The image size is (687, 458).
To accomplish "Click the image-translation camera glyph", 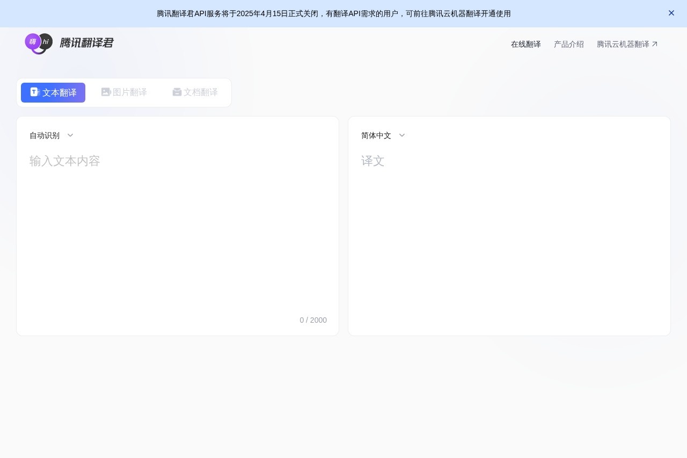I will [106, 92].
